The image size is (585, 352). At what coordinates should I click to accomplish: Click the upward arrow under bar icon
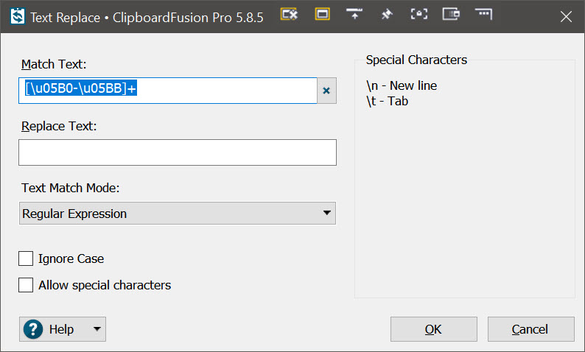tap(354, 15)
